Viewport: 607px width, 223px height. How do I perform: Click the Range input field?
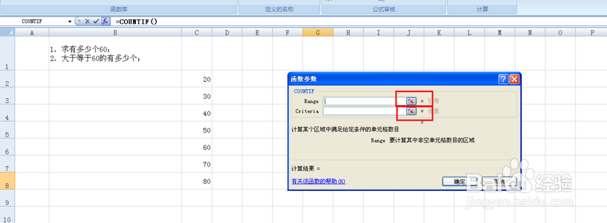pos(364,101)
